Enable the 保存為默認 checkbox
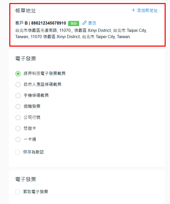 pos(18,152)
